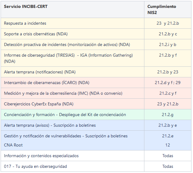Image resolution: width=193 pixels, height=173 pixels.
Task: Click the "21.2.d y f ; 29" compliance value
Action: click(167, 83)
